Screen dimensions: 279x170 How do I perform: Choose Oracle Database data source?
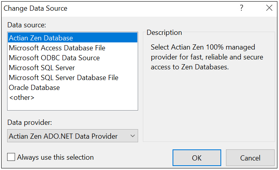pyautogui.click(x=72, y=88)
